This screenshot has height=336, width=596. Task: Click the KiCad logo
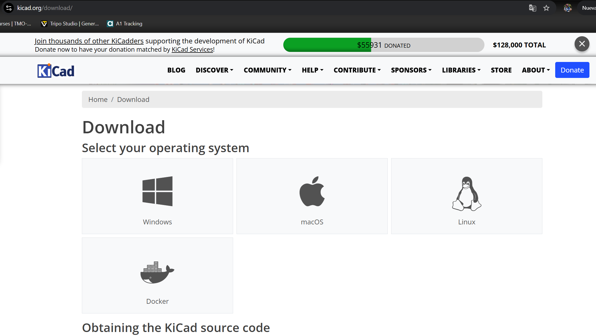[56, 71]
